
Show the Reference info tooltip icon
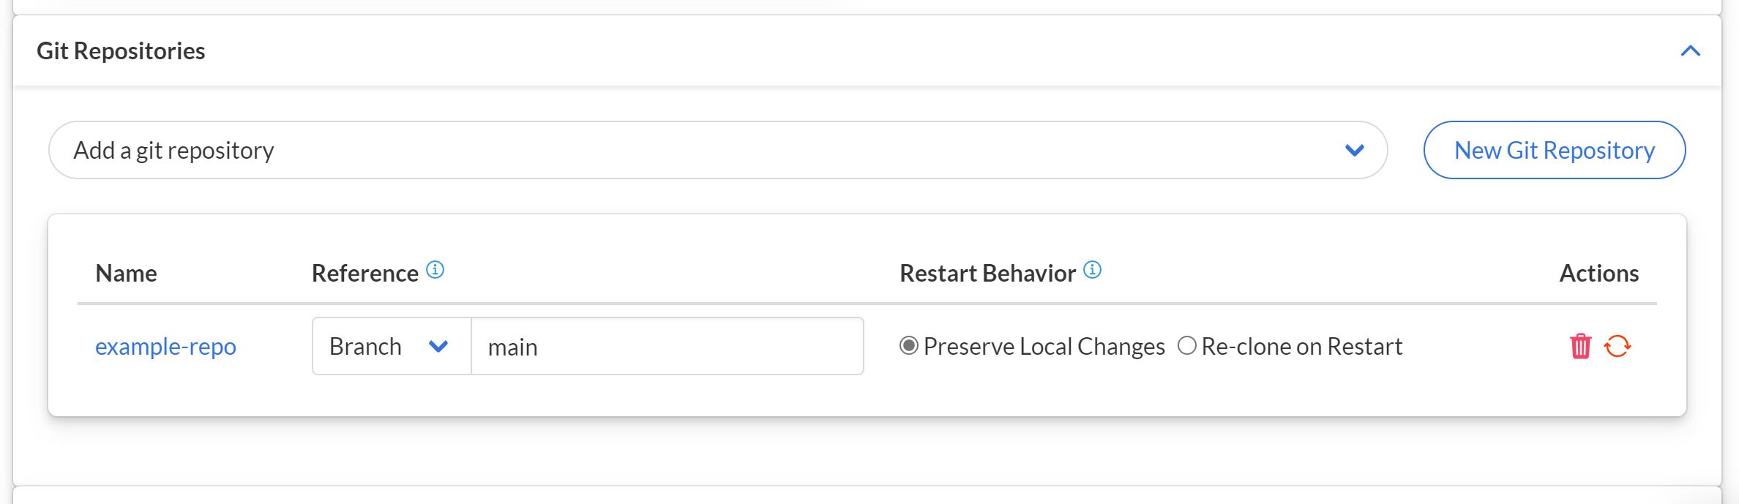point(435,270)
